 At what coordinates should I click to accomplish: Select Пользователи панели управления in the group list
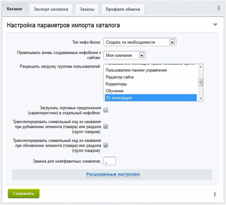(x=151, y=70)
